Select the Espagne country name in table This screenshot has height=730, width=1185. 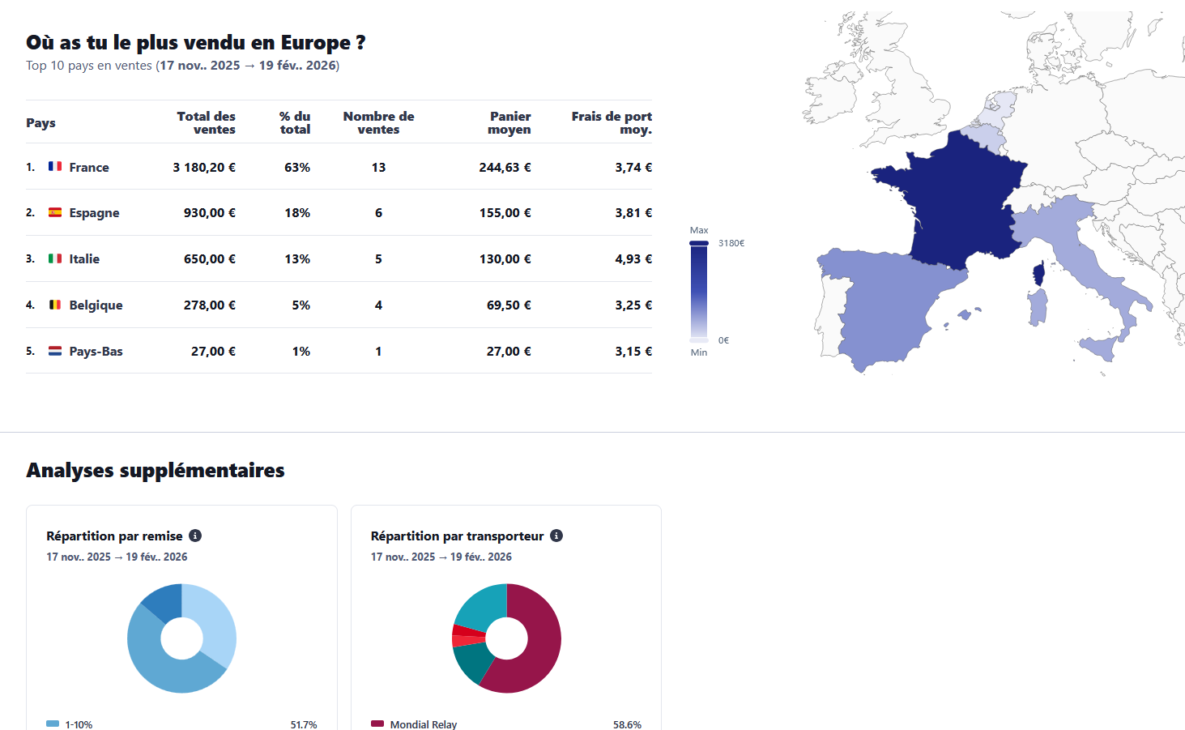click(94, 213)
